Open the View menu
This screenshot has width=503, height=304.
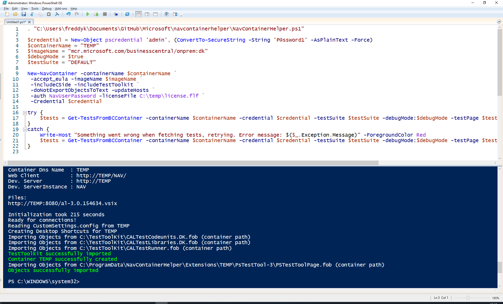24,9
